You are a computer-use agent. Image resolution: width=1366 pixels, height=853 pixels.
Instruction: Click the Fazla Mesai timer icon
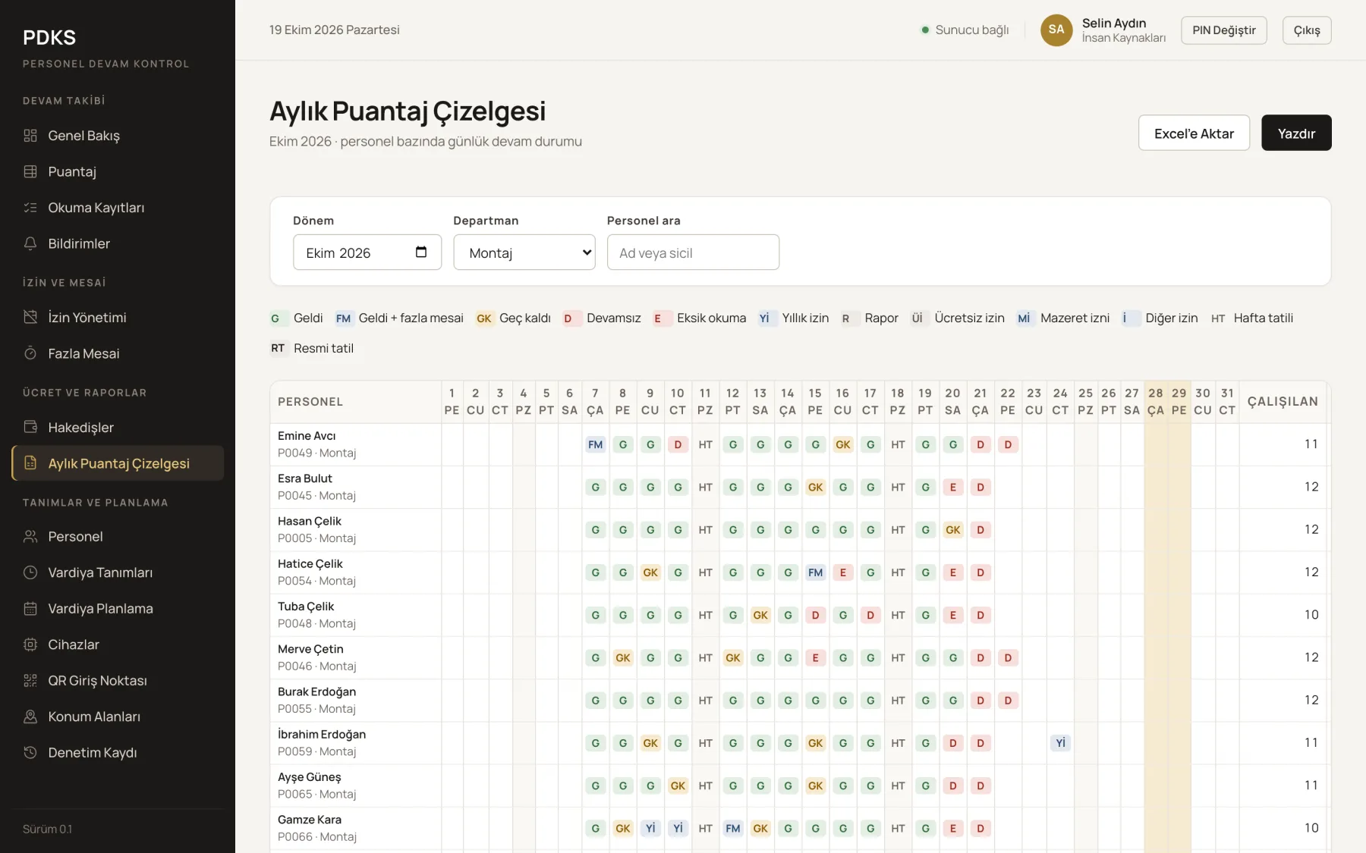[x=30, y=353]
